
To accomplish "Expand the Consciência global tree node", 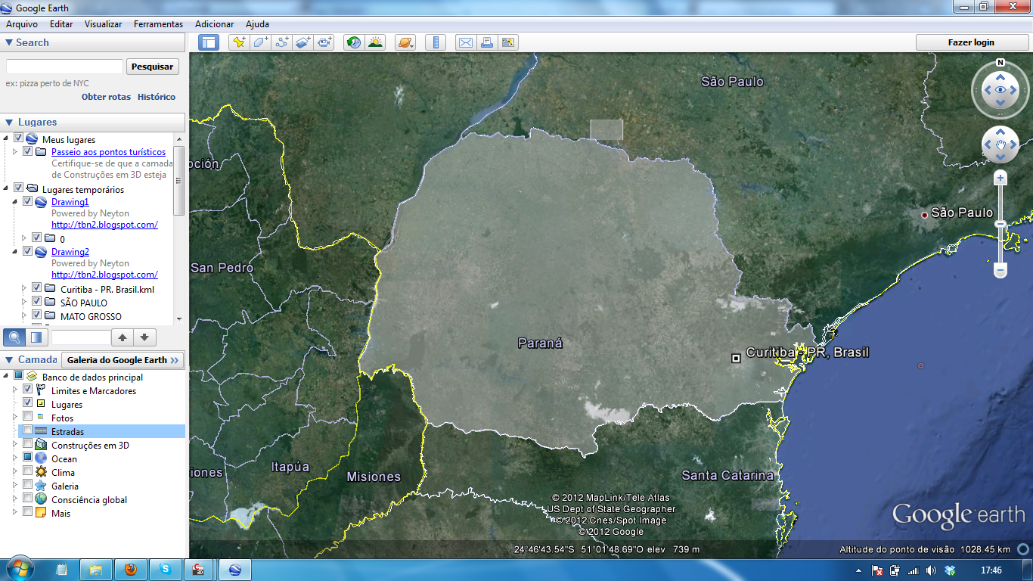I will (14, 499).
